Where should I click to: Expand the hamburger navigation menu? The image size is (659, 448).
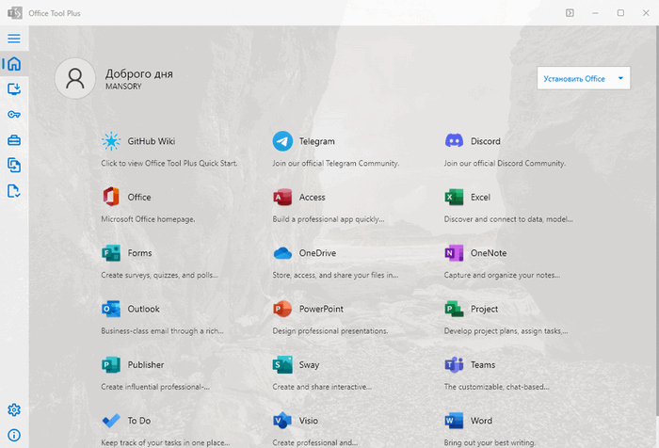tap(14, 39)
